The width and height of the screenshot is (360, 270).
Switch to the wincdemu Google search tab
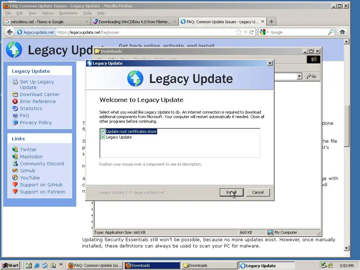pos(47,21)
